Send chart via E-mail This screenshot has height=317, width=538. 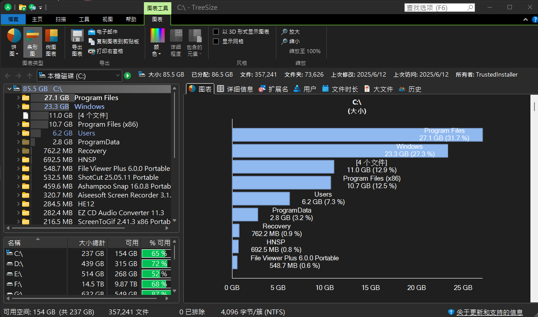pos(103,32)
